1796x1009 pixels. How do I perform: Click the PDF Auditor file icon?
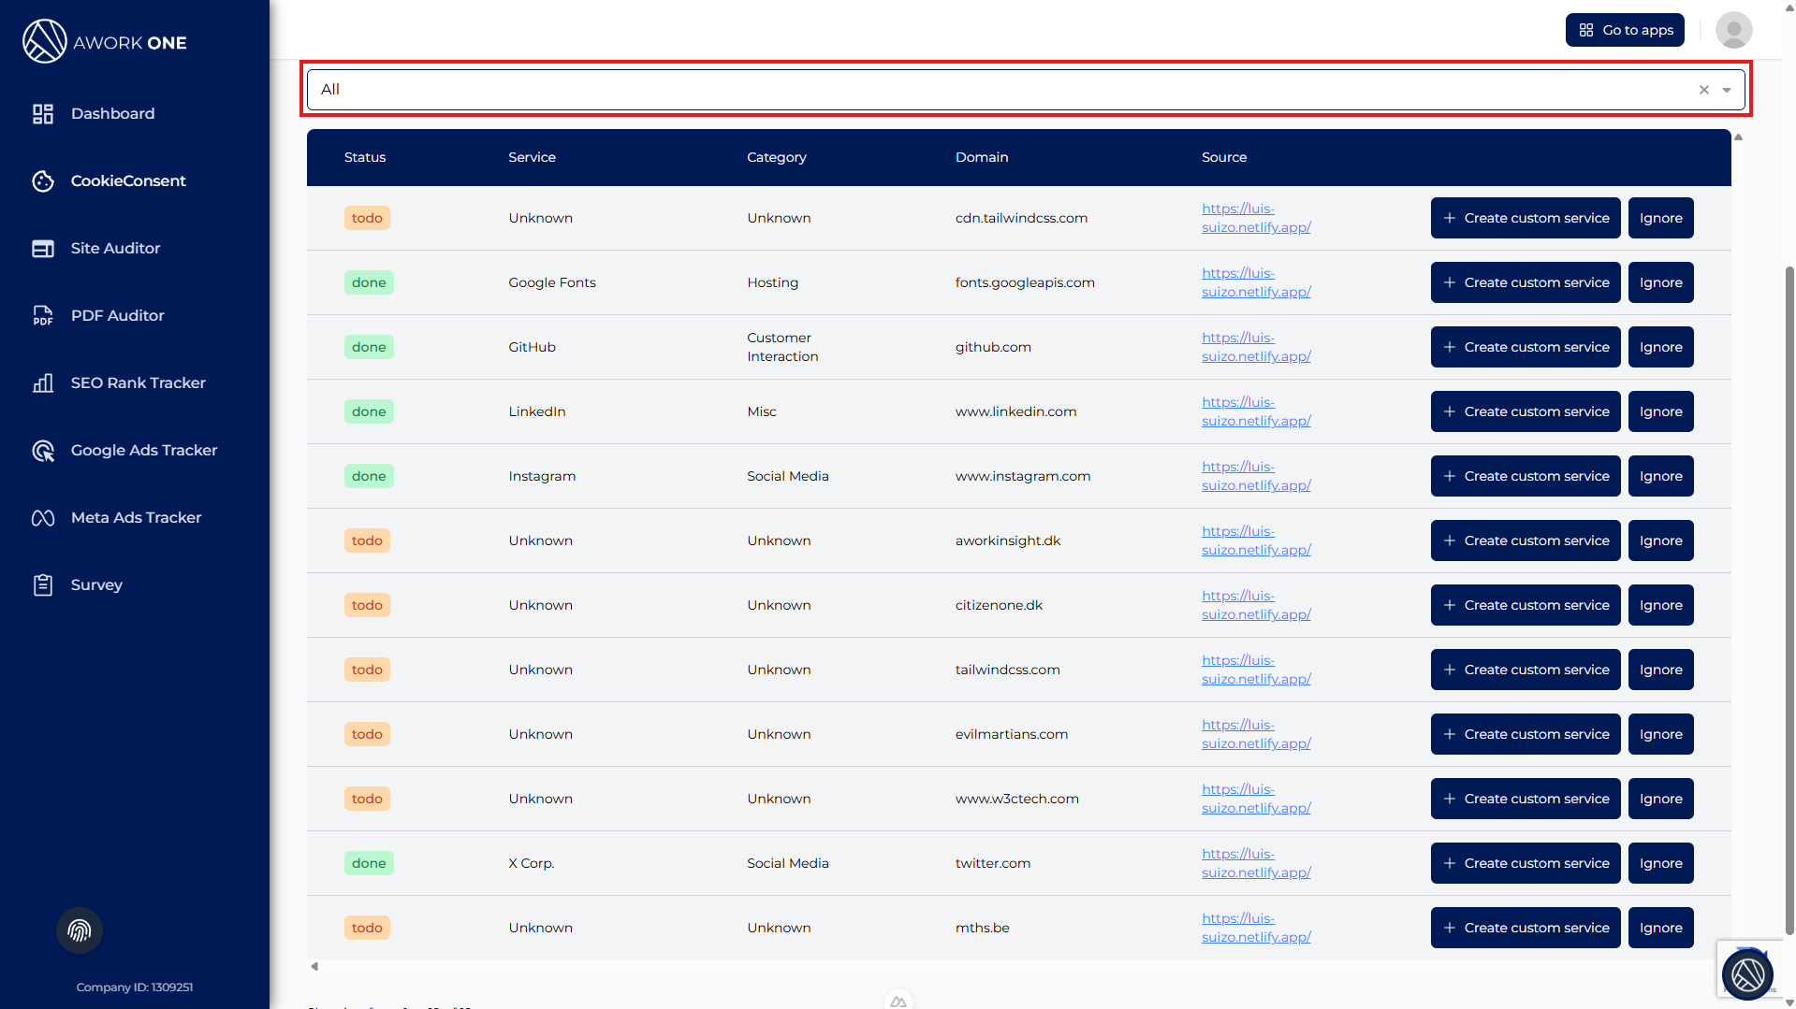coord(43,316)
